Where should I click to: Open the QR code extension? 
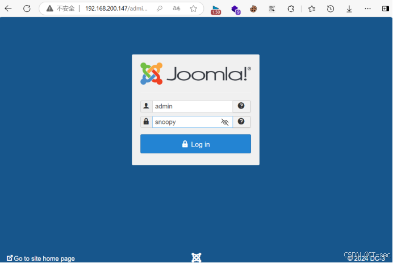pos(272,9)
